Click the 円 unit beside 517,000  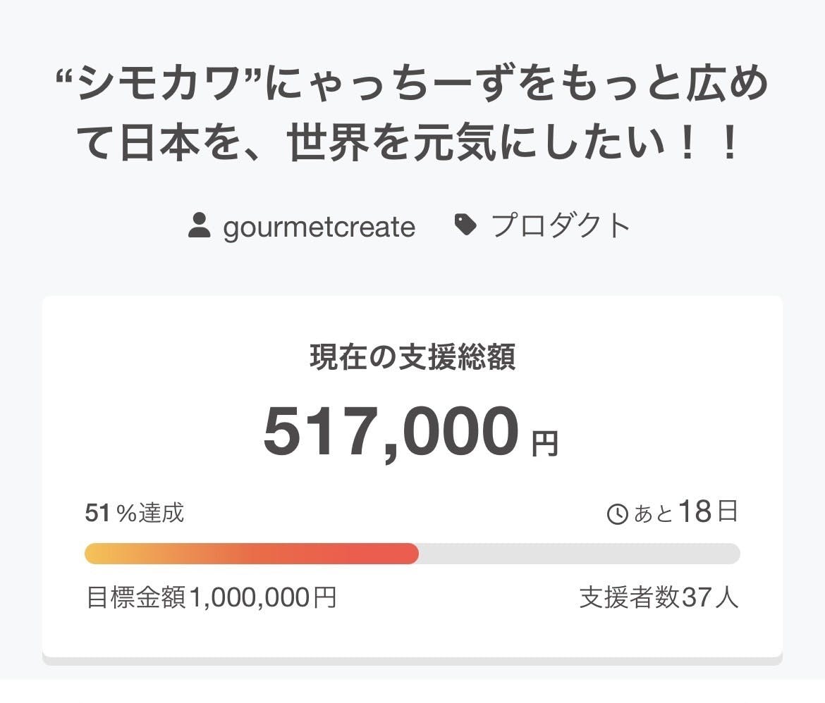click(x=544, y=444)
